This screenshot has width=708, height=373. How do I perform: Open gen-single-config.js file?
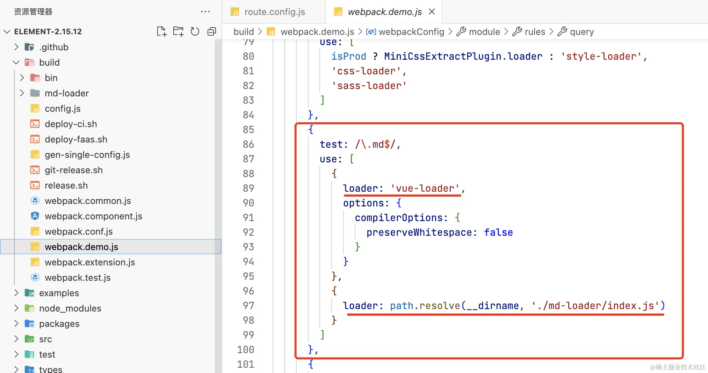click(x=87, y=155)
